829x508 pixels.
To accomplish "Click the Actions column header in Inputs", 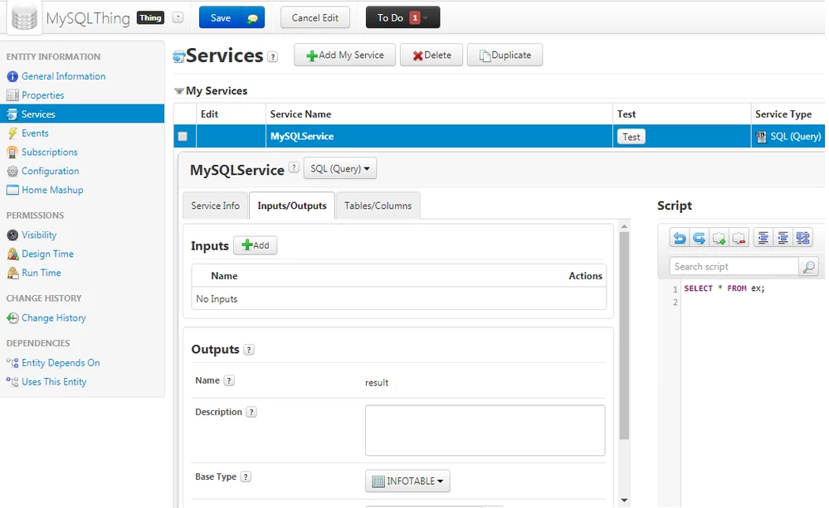I will point(585,276).
